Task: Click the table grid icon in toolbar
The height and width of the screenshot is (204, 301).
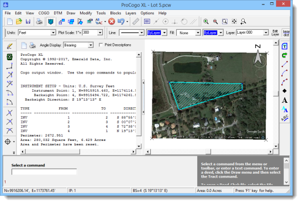Action: pyautogui.click(x=147, y=22)
